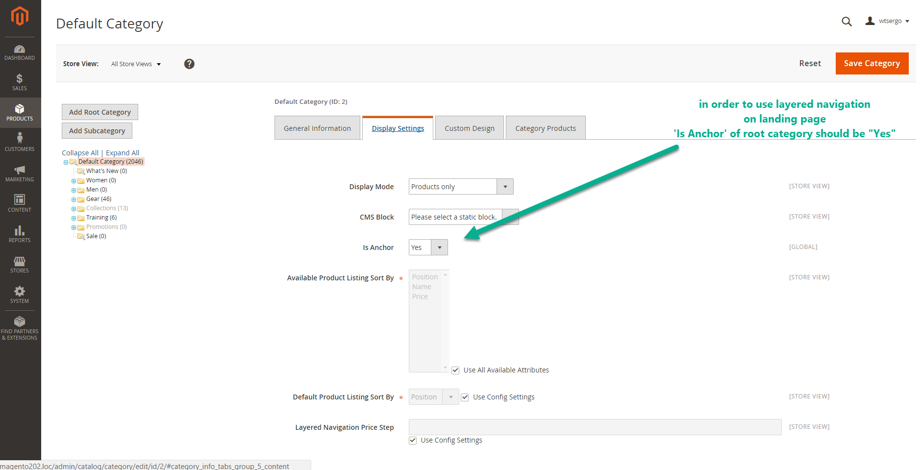Open the Display Mode dropdown

461,187
